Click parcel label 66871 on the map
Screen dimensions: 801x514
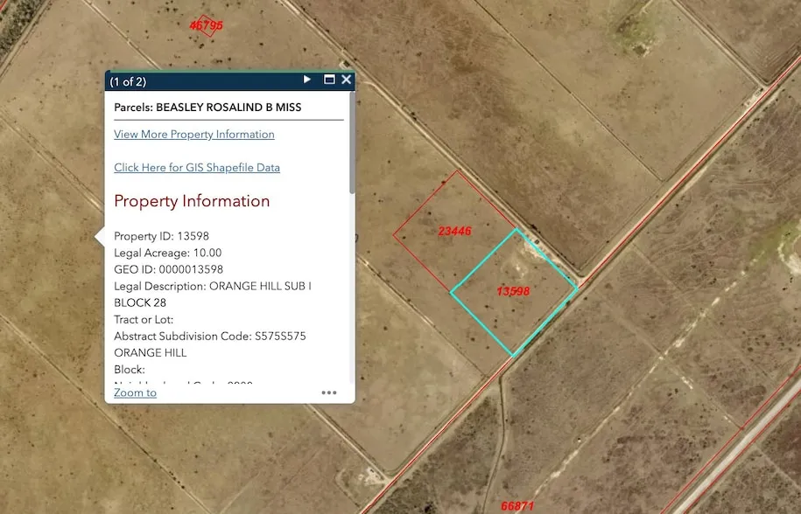(518, 506)
